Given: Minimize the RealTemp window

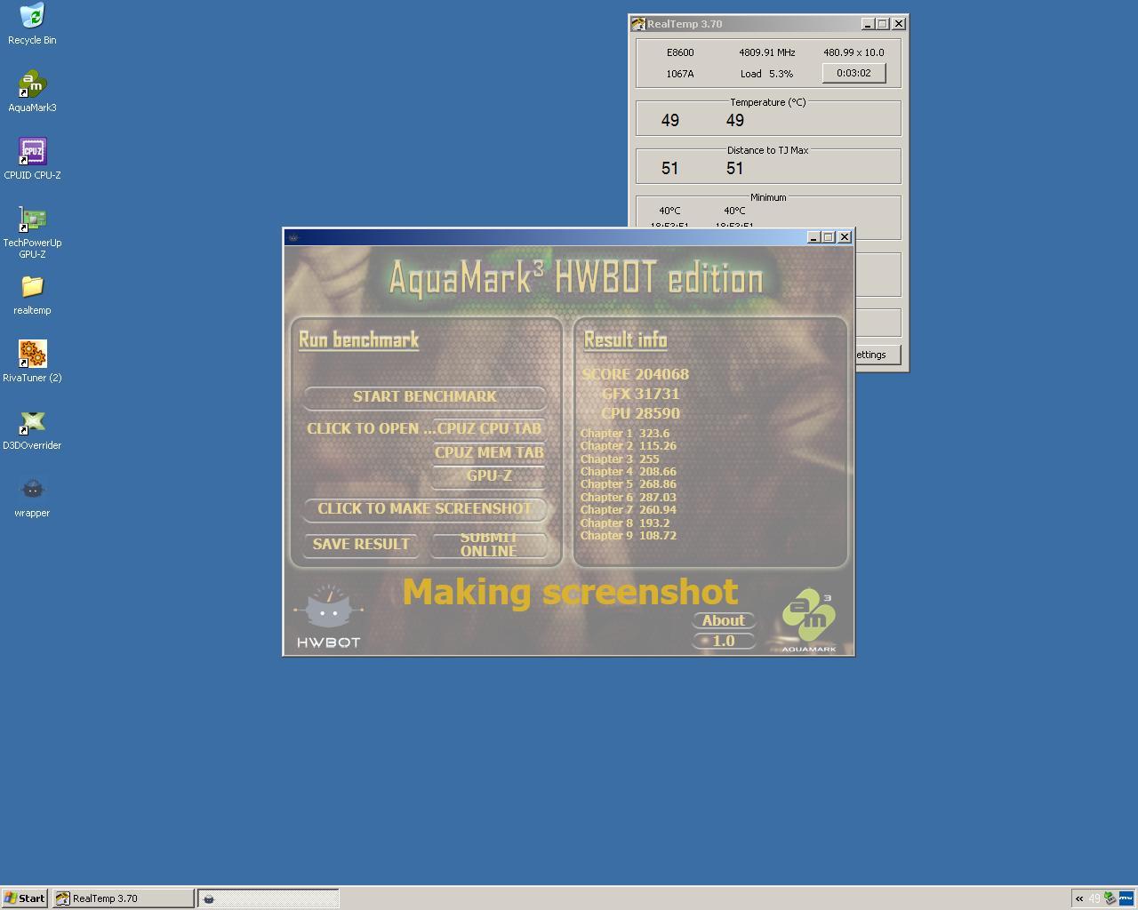Looking at the screenshot, I should coord(868,24).
